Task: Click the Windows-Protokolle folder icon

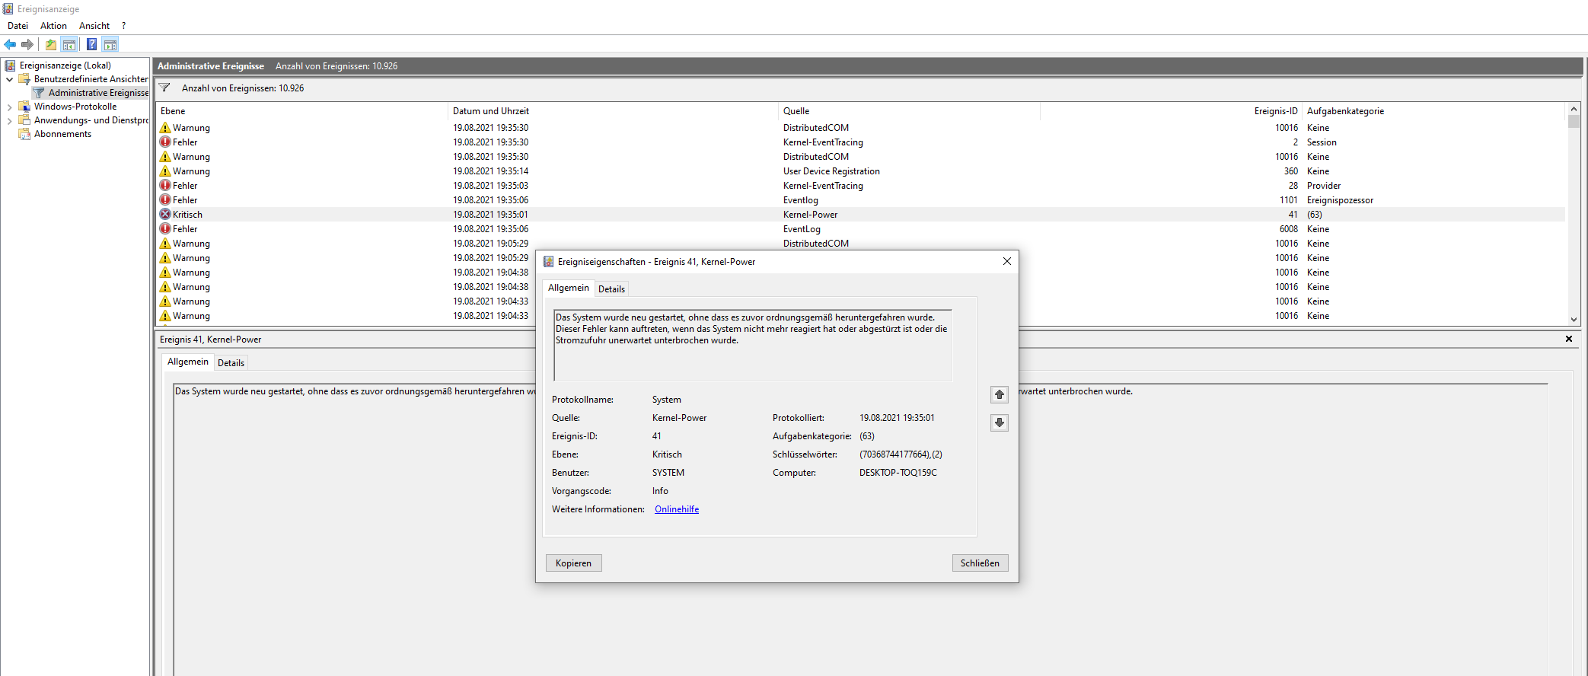Action: (x=24, y=107)
